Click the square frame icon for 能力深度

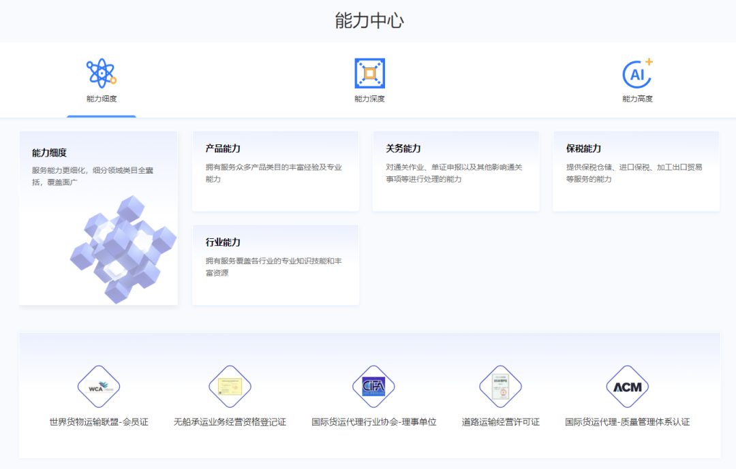pyautogui.click(x=369, y=73)
